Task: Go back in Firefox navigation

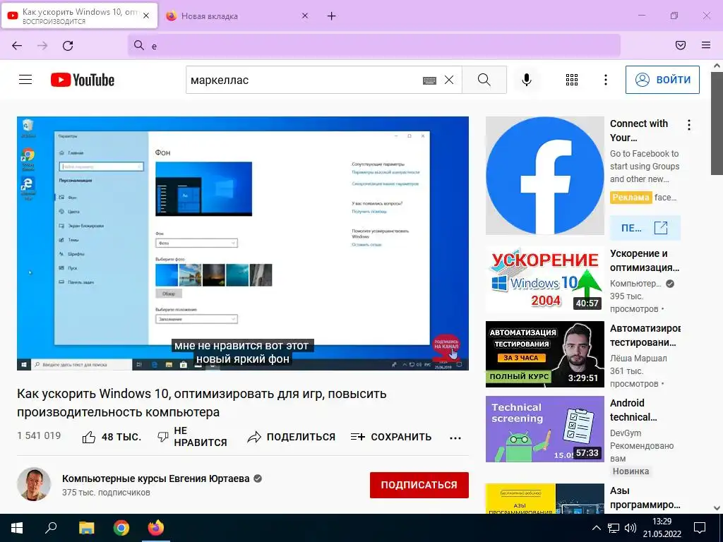Action: pyautogui.click(x=17, y=46)
